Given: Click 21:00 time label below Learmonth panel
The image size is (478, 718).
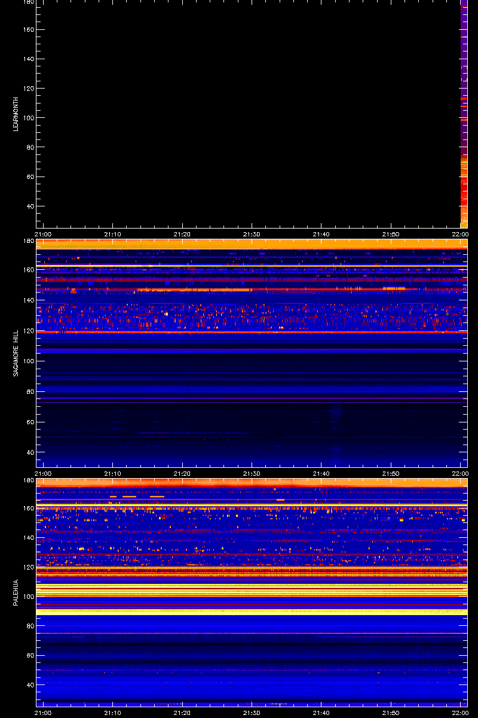Looking at the screenshot, I should click(x=44, y=235).
